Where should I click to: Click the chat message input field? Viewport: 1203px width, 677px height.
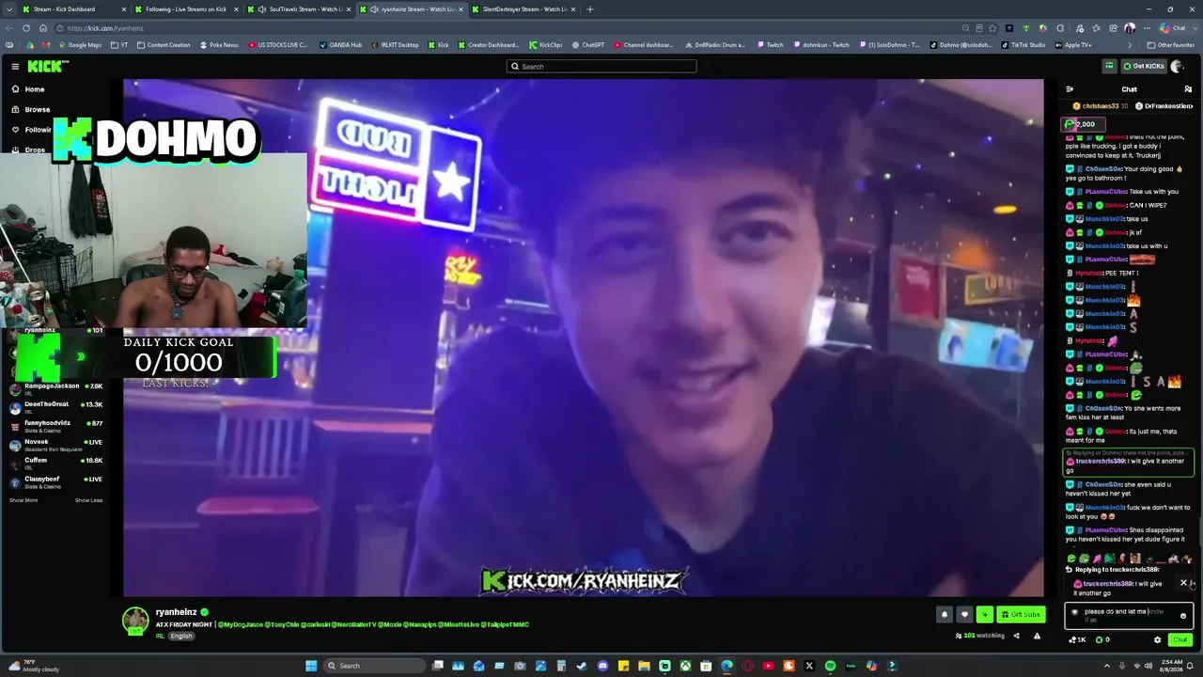click(1129, 616)
